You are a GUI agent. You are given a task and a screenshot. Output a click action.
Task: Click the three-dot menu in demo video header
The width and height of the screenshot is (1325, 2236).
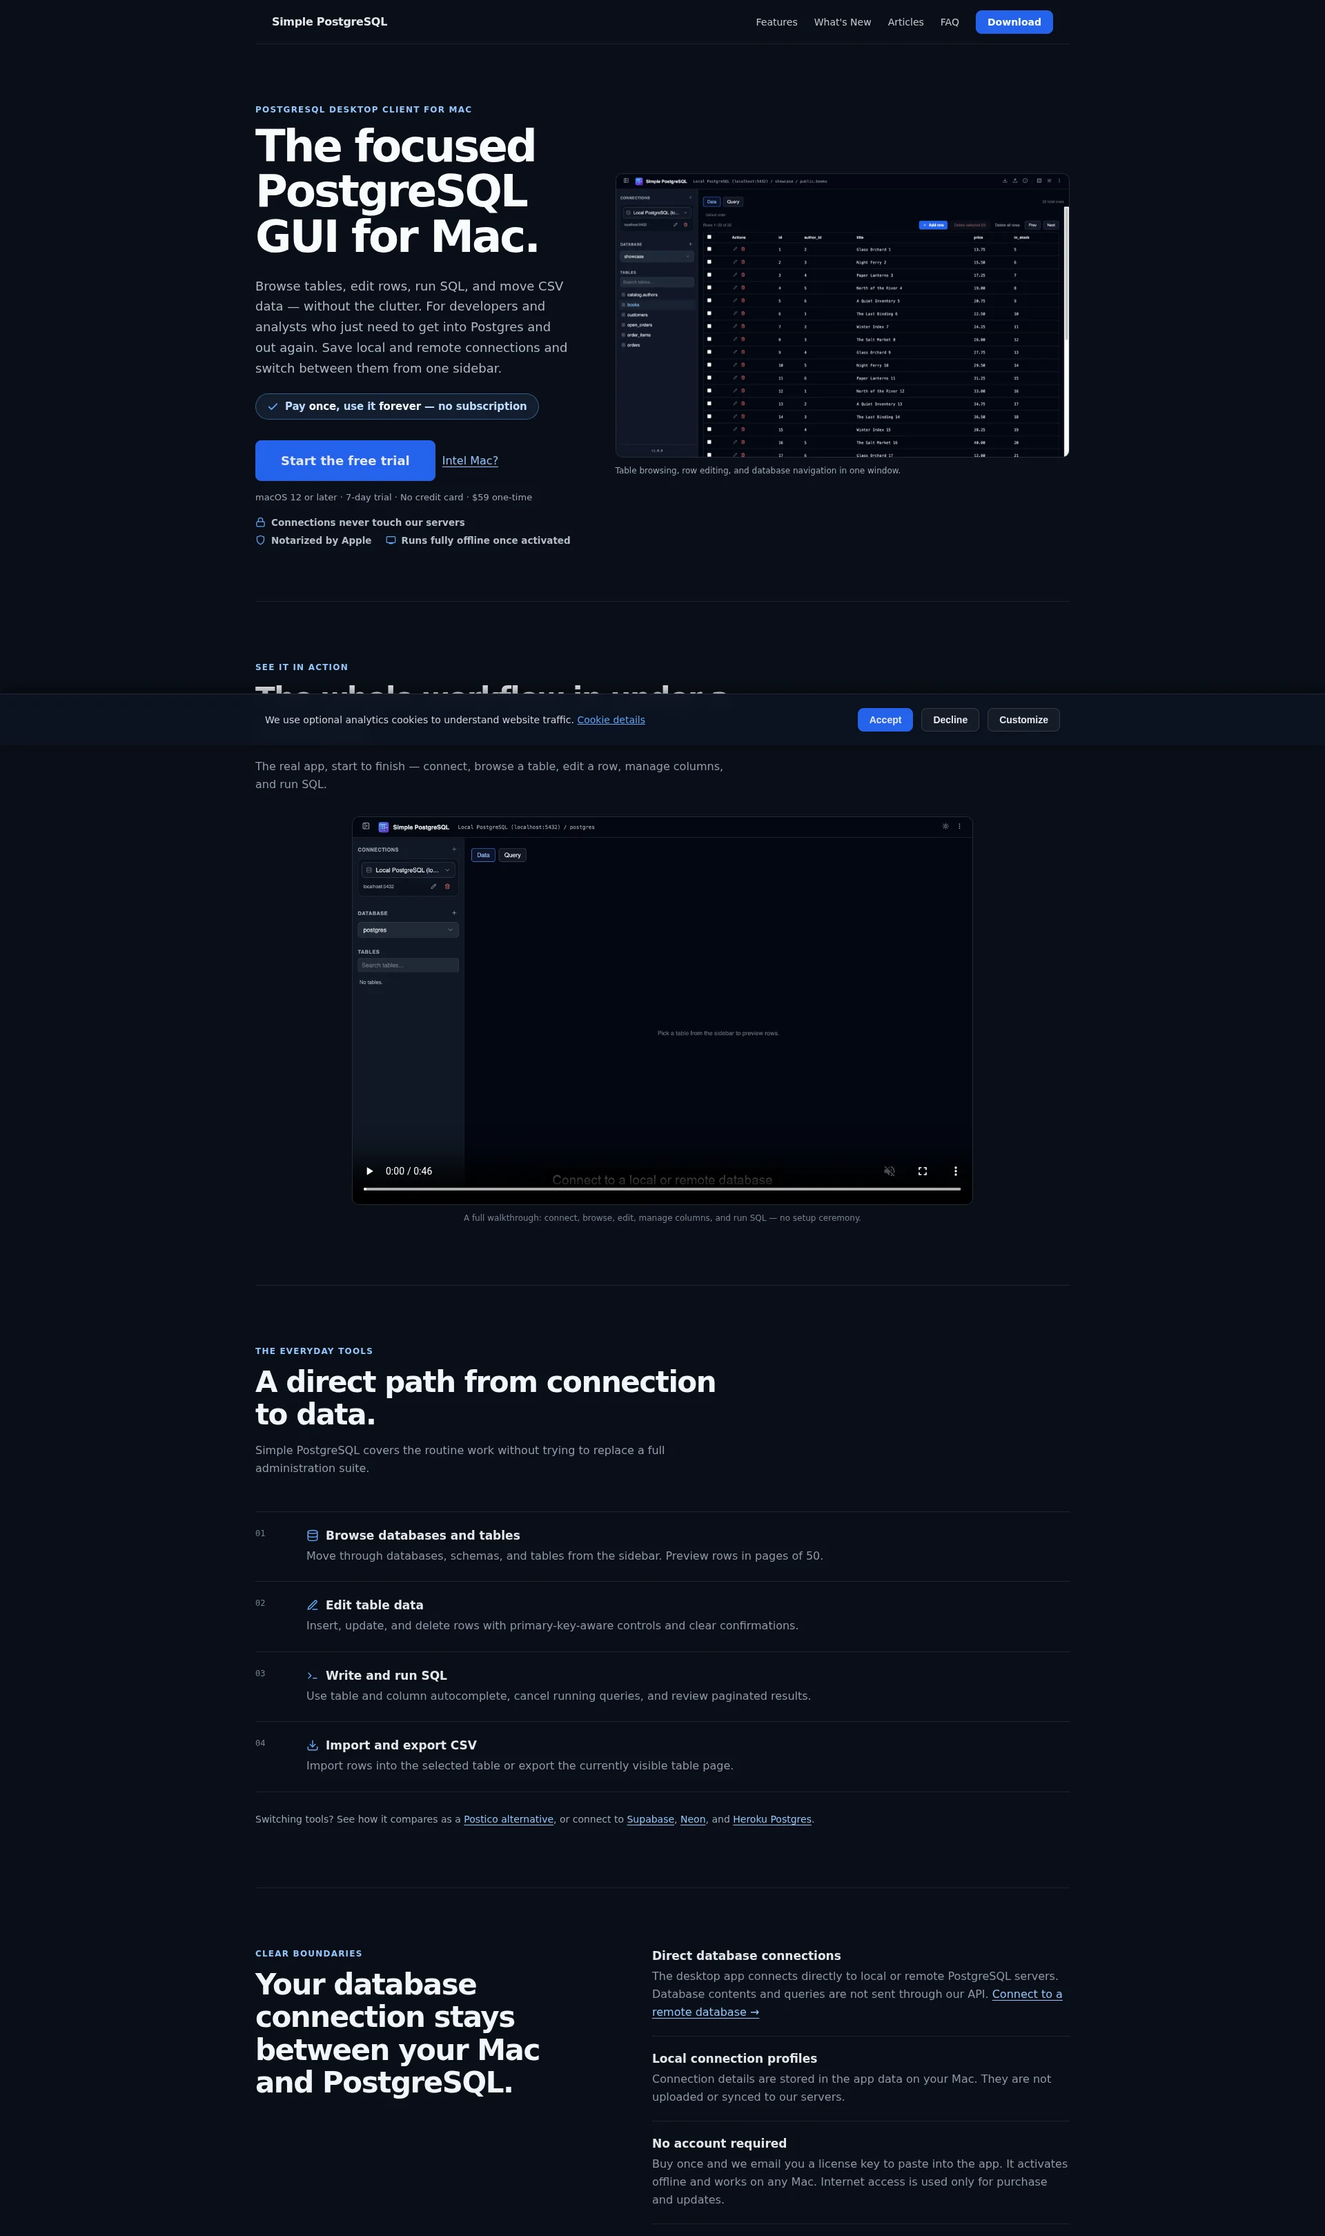click(960, 827)
